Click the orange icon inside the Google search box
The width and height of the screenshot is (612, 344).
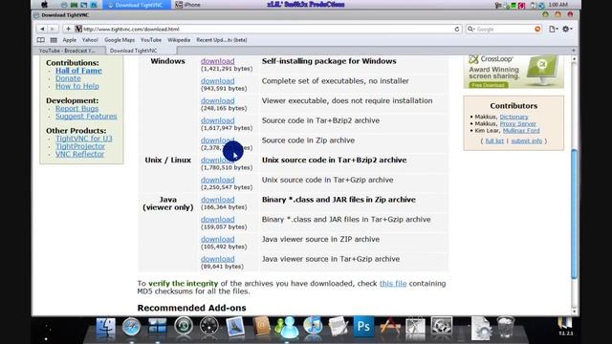click(537, 29)
